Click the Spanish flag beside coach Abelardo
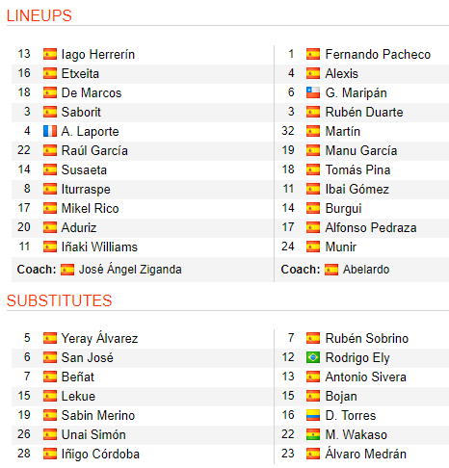449x468 pixels. (331, 270)
